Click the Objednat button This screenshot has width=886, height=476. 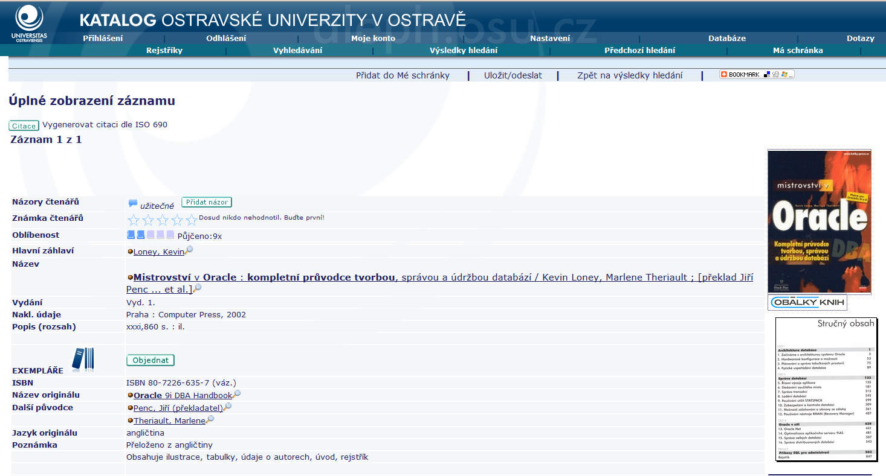point(150,360)
